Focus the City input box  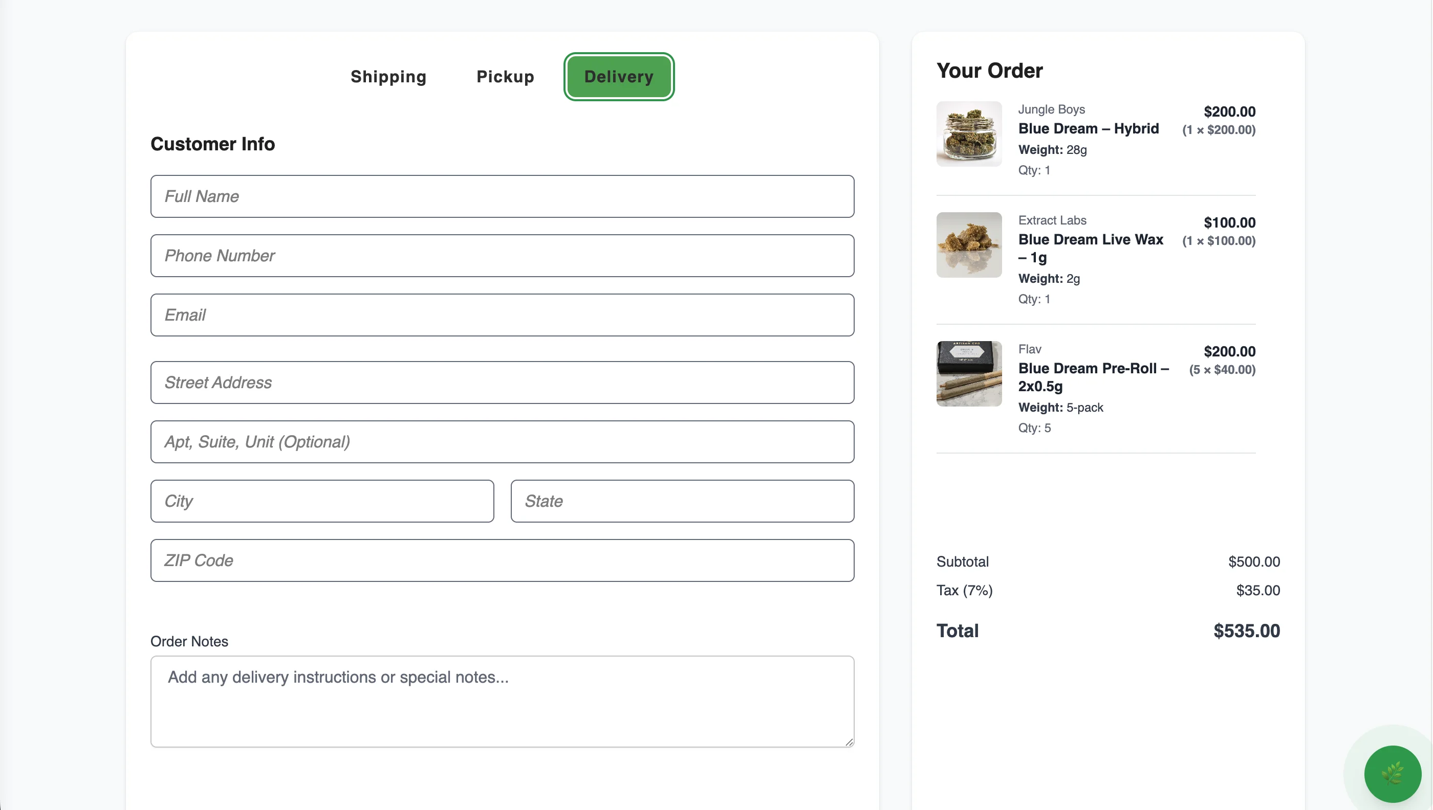coord(322,501)
